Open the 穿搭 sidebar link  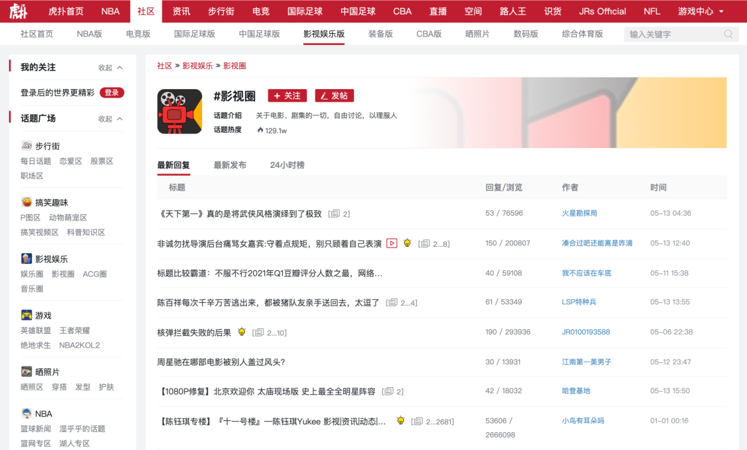coord(59,386)
